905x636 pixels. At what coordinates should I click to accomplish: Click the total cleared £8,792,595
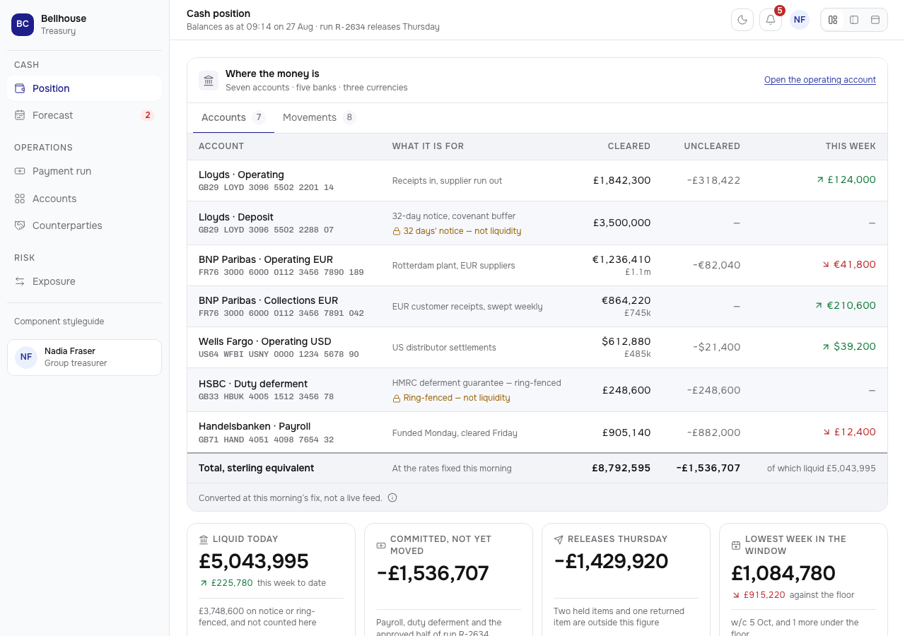(621, 468)
